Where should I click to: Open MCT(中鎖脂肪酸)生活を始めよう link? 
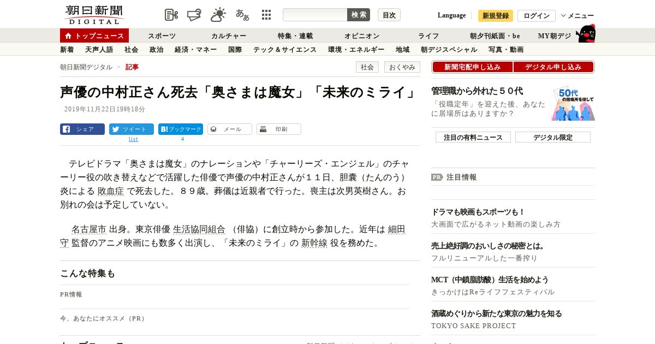click(490, 280)
